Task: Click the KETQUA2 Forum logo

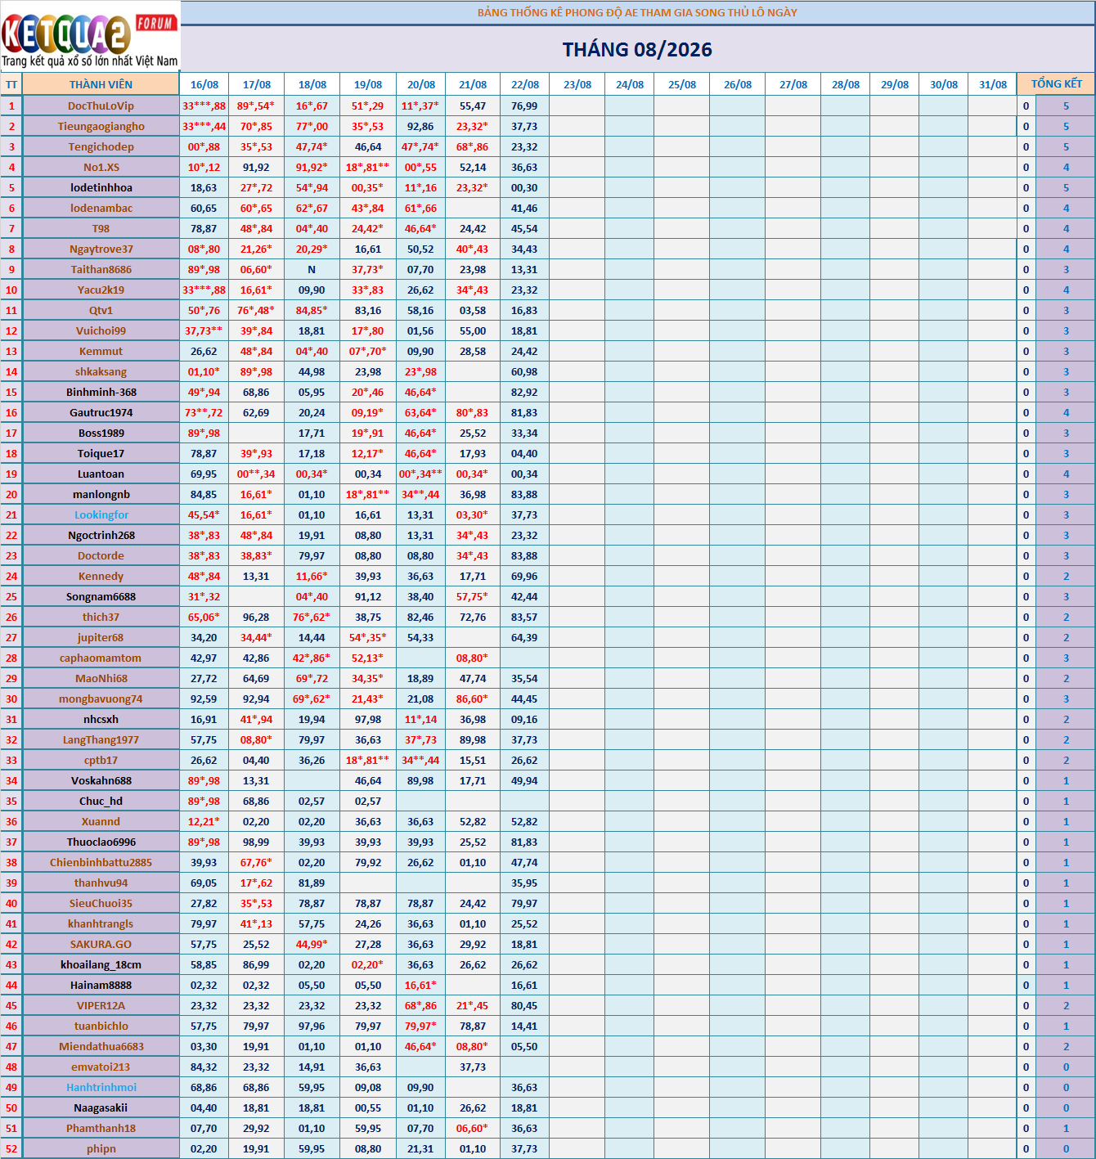Action: point(90,38)
